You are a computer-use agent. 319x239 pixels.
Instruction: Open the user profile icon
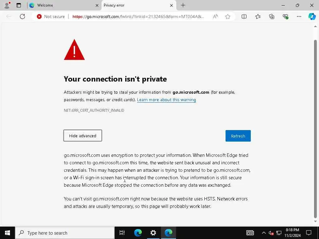pyautogui.click(x=7, y=5)
